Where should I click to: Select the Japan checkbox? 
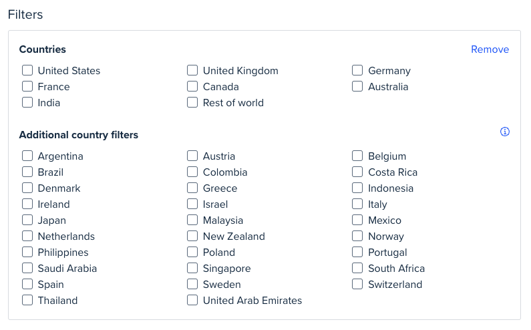coord(27,220)
